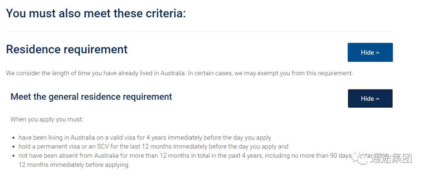Click the chevron in the light blue Hide button
The height and width of the screenshot is (177, 426).
pos(377,53)
